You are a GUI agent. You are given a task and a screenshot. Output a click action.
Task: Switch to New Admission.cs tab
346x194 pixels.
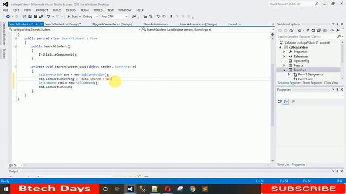tap(156, 24)
